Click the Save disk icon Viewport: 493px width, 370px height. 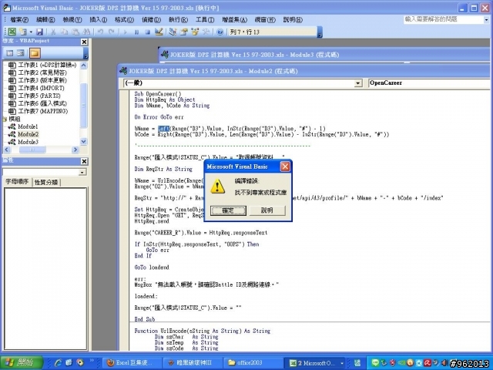pyautogui.click(x=39, y=32)
